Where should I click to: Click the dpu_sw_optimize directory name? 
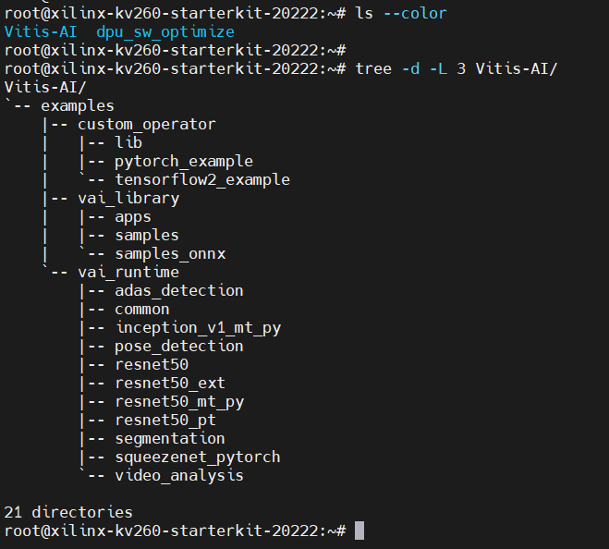point(165,32)
